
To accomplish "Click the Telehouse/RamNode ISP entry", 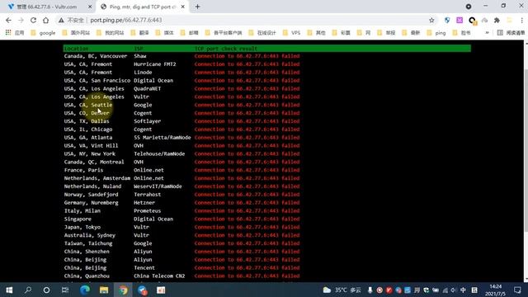I will pyautogui.click(x=159, y=153).
